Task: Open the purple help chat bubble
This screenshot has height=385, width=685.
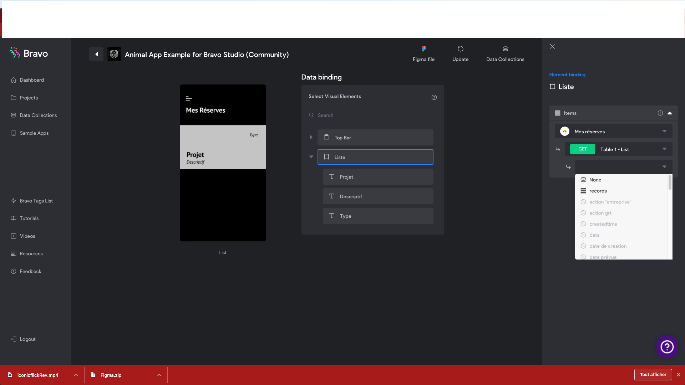Action: pos(667,346)
